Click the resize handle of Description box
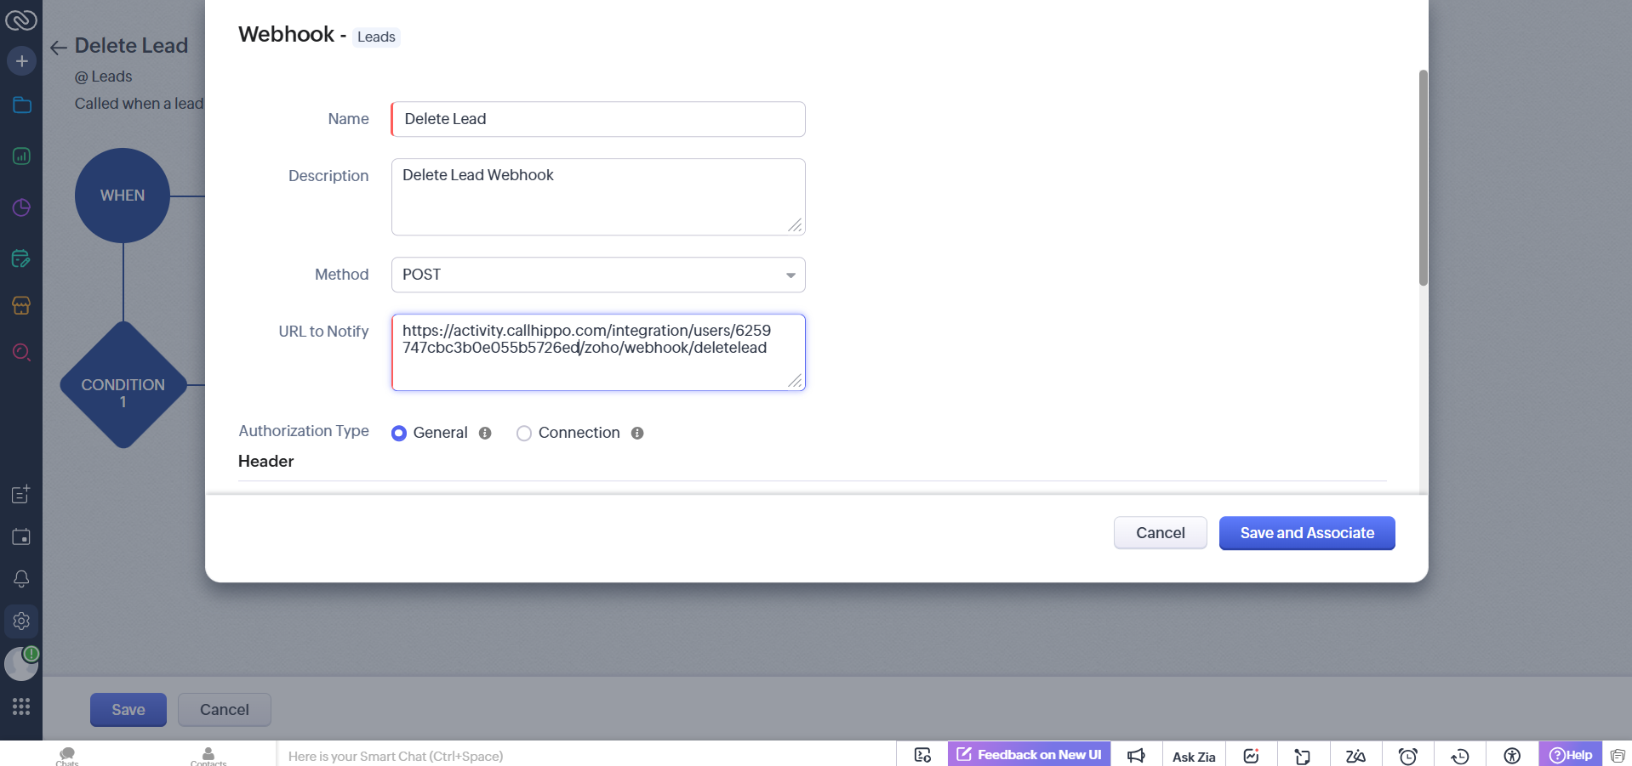This screenshot has width=1632, height=766. point(796,225)
